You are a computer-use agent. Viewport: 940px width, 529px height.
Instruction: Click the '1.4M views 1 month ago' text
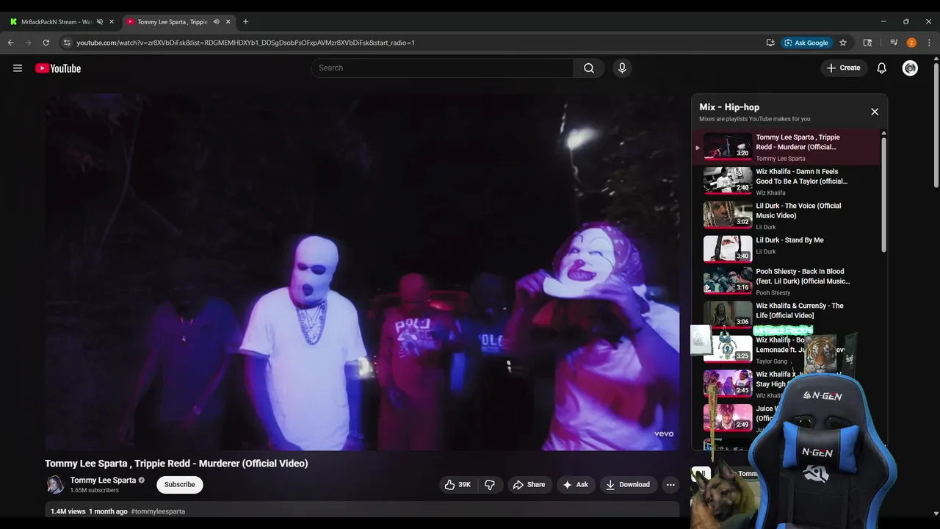pyautogui.click(x=89, y=511)
